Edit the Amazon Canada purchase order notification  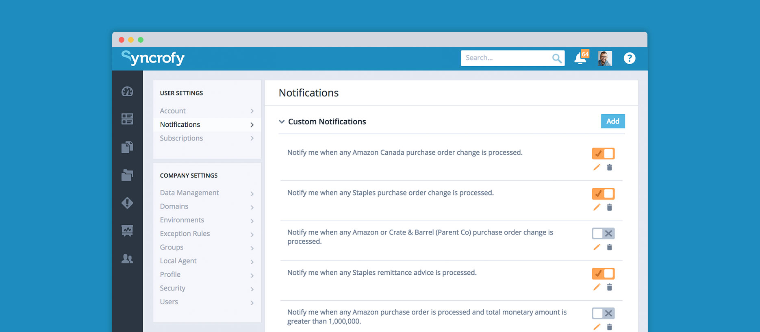tap(597, 167)
